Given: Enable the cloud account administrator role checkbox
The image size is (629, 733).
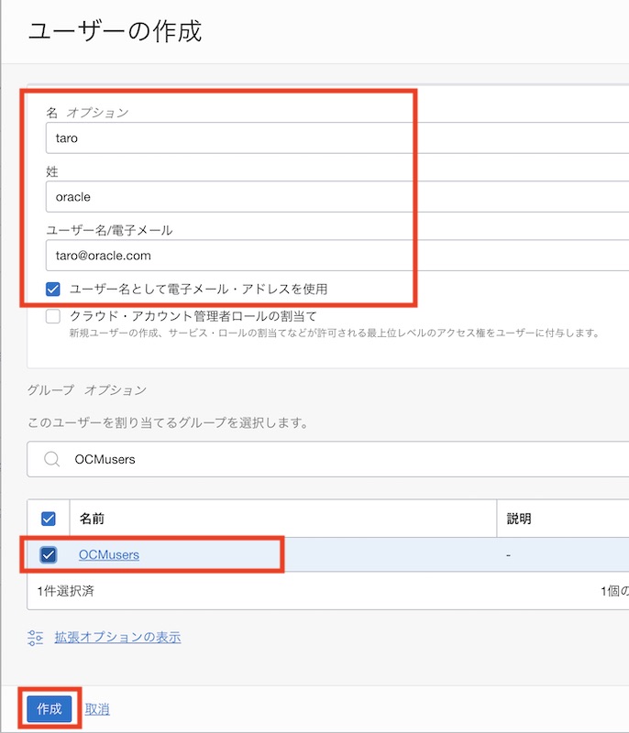Looking at the screenshot, I should [51, 319].
